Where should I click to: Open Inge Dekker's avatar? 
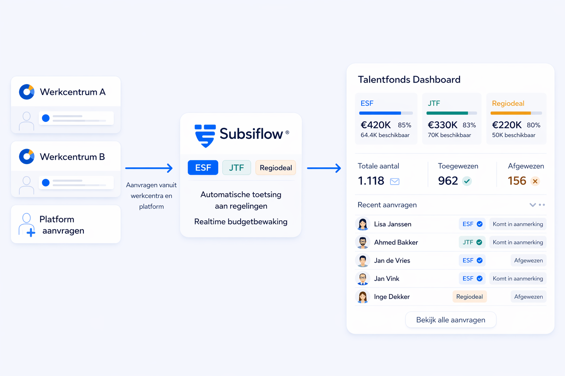point(363,297)
